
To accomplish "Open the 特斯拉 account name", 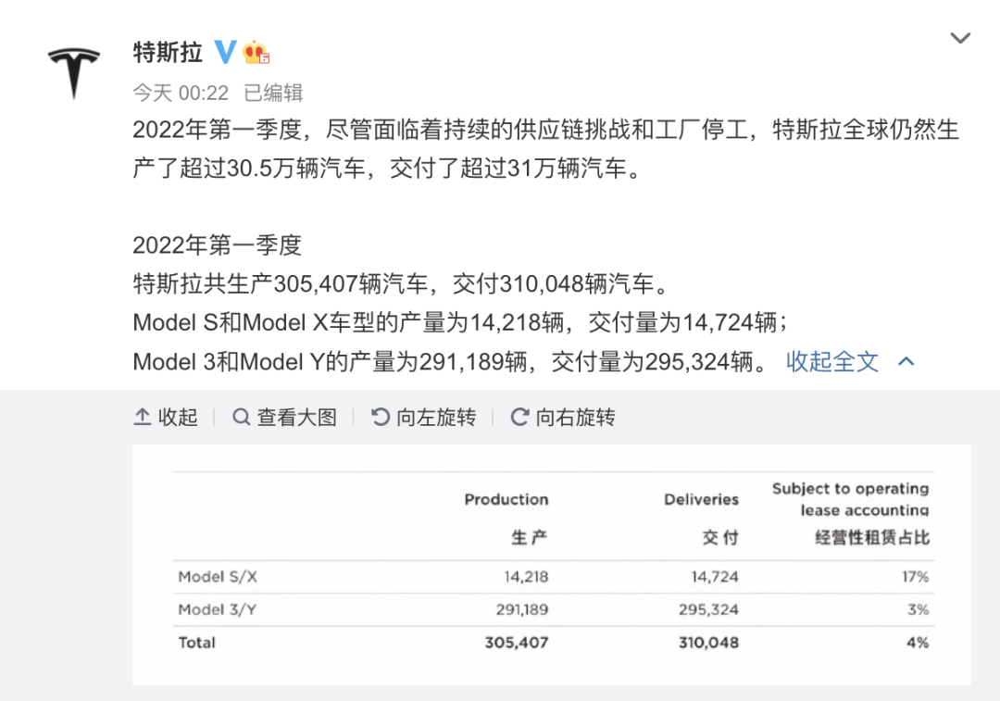I will [x=168, y=52].
